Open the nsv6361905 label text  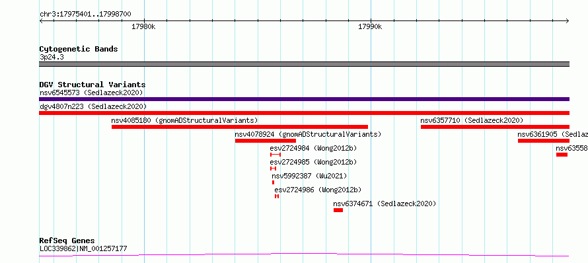coord(553,134)
